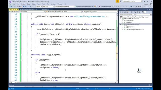Click the Application Insights pin icon
161x90 pixels.
coord(99,6)
